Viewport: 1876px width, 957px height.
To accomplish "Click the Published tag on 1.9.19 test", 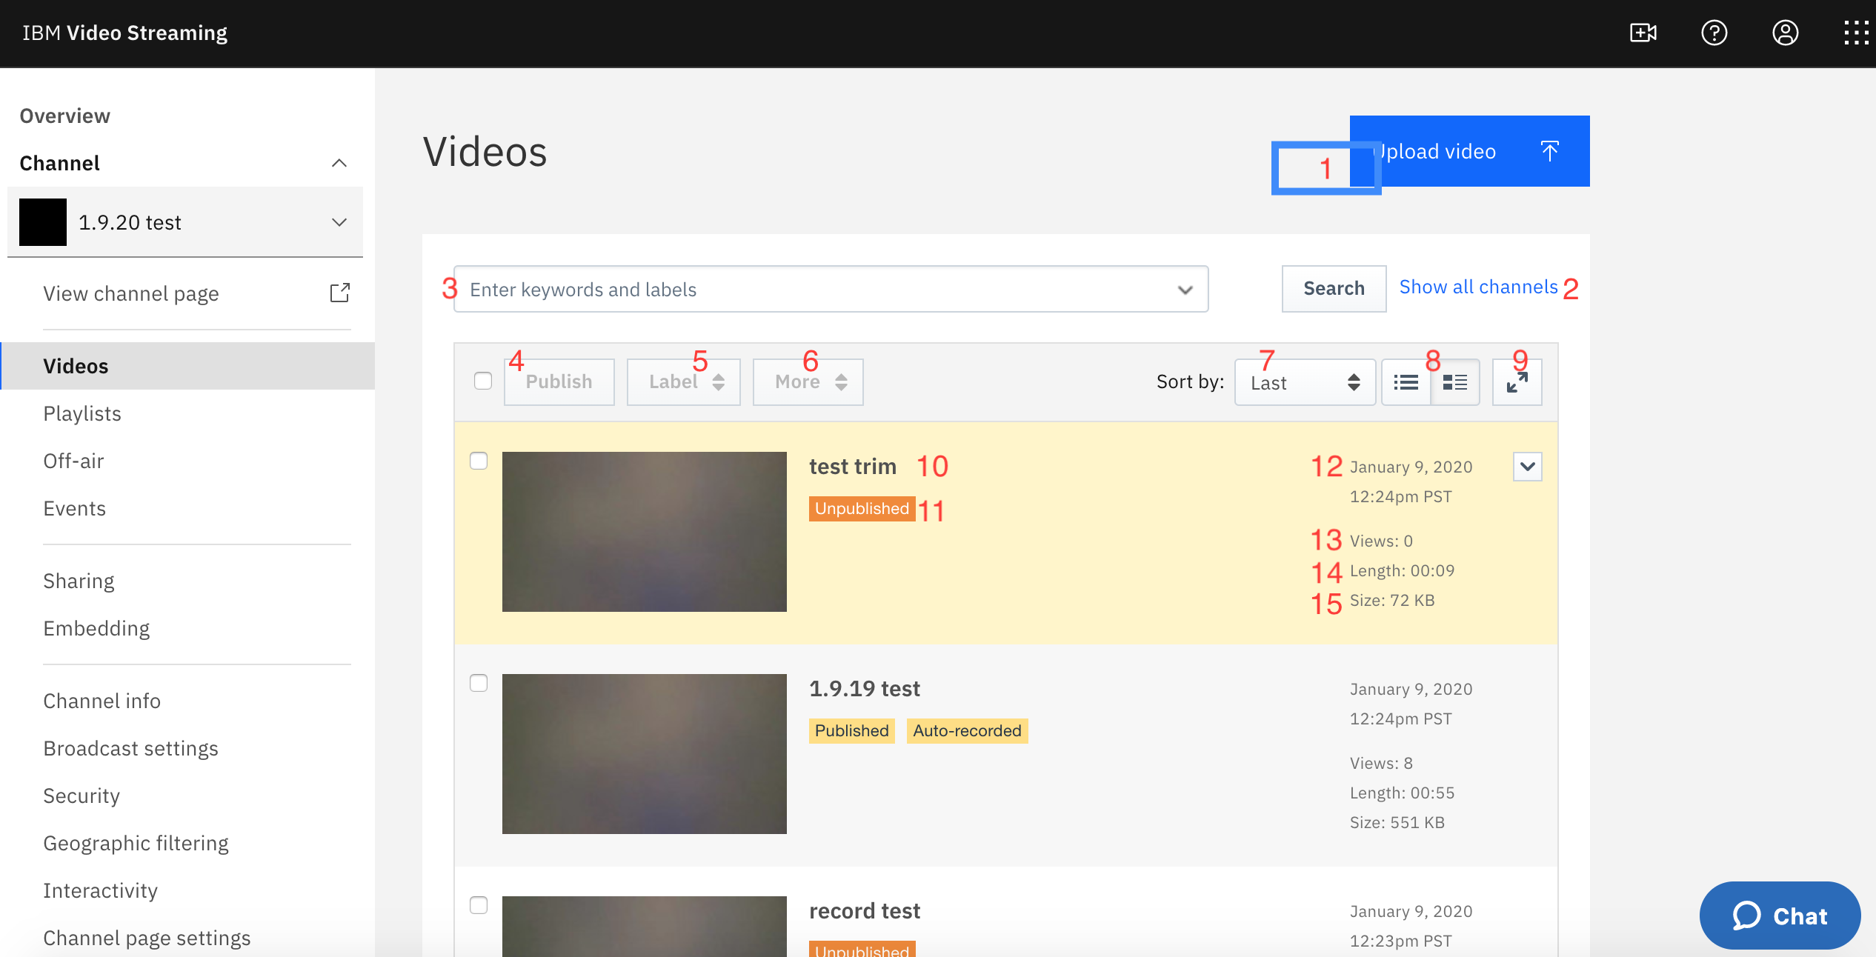I will (851, 731).
